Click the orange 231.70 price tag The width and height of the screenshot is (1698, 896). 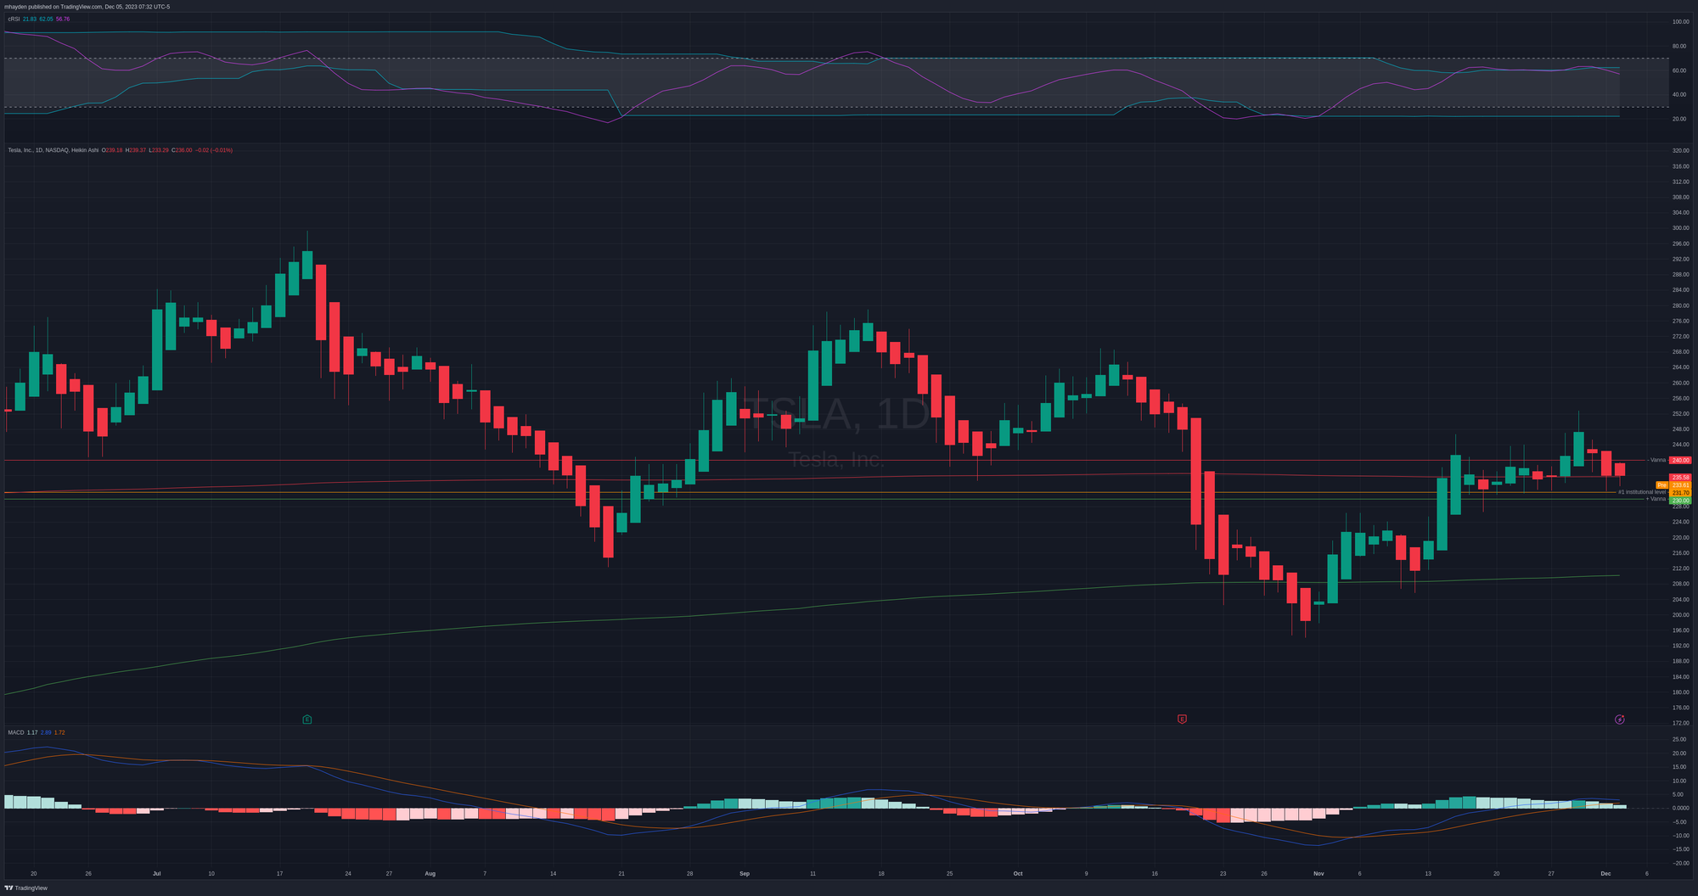click(1680, 492)
